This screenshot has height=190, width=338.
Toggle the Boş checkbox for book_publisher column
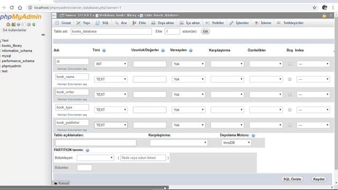tap(290, 125)
